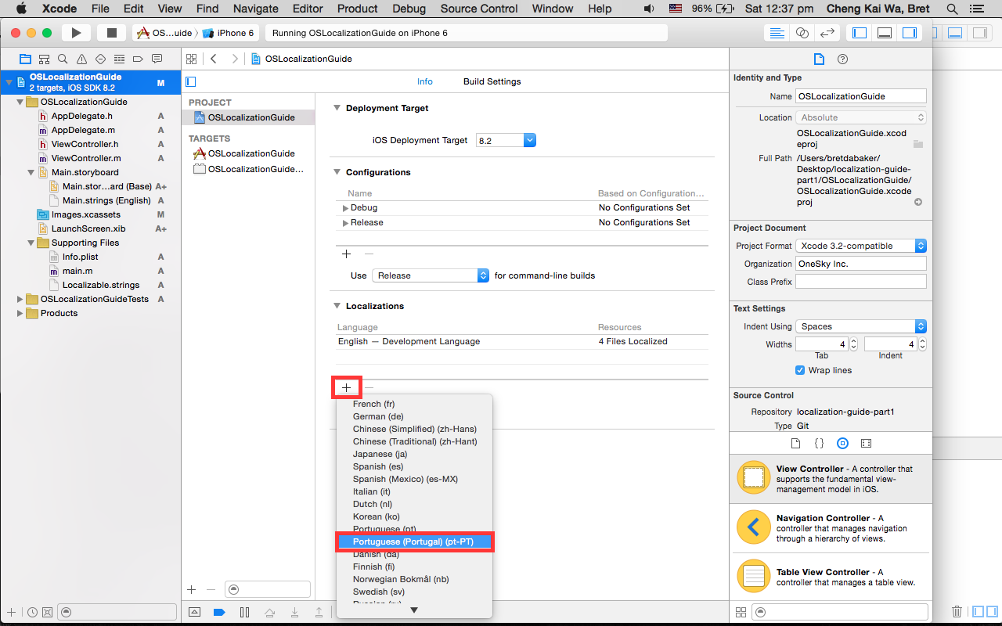Open the Object library
This screenshot has width=1002, height=626.
point(842,443)
